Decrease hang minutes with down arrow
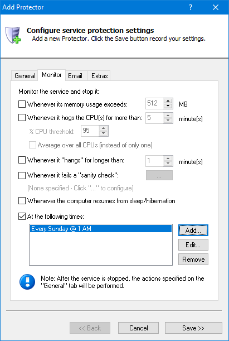Viewport: 229px width, 341px height. (168, 164)
